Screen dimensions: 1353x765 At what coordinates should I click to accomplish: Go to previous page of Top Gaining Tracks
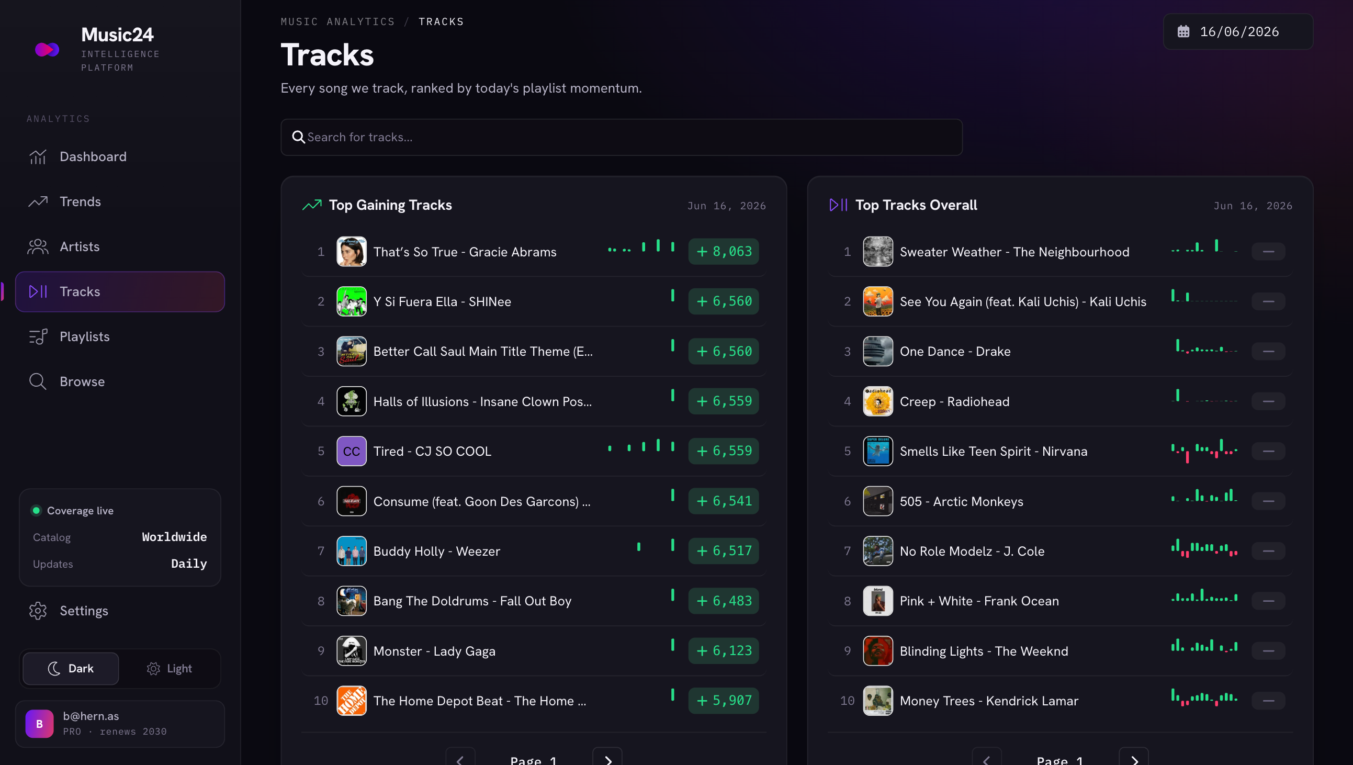point(460,759)
